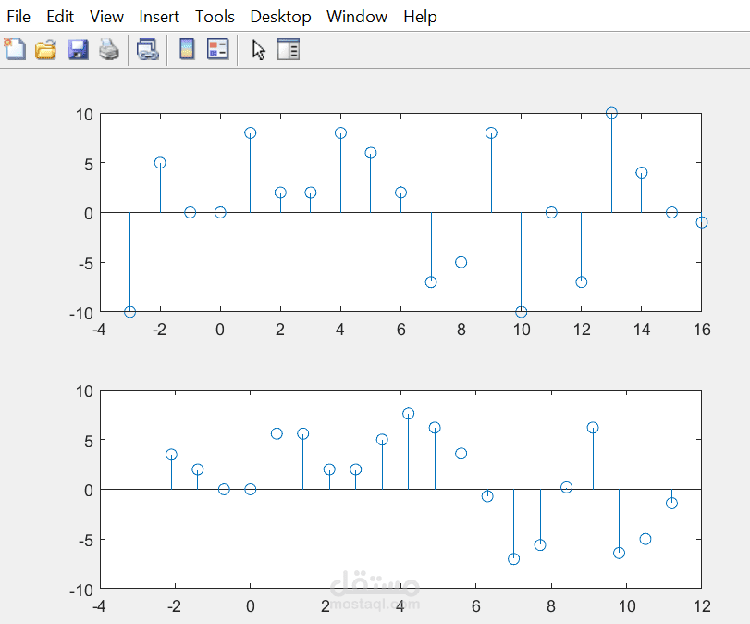The image size is (750, 624).
Task: Click the bottom plot x-axis label 12
Action: 702,606
